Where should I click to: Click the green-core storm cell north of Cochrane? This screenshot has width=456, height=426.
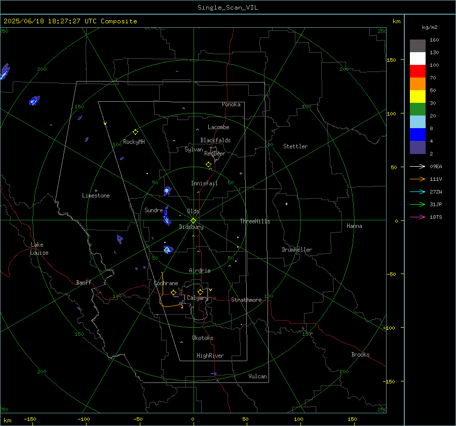pos(168,250)
